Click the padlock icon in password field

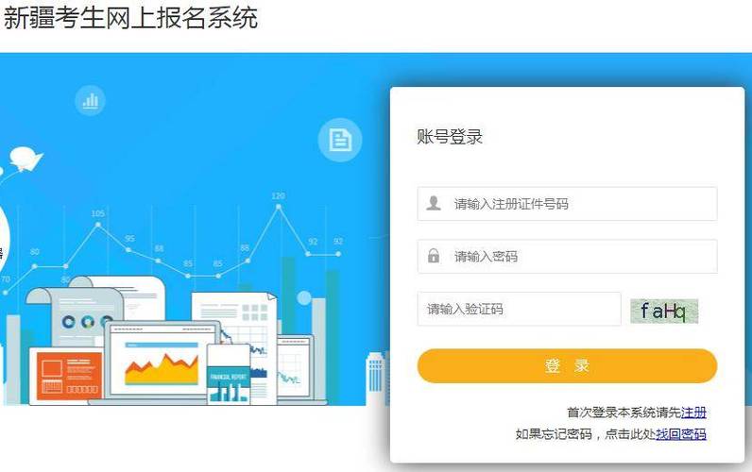click(x=434, y=256)
